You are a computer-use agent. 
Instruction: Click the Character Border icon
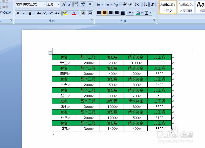coord(90,4)
